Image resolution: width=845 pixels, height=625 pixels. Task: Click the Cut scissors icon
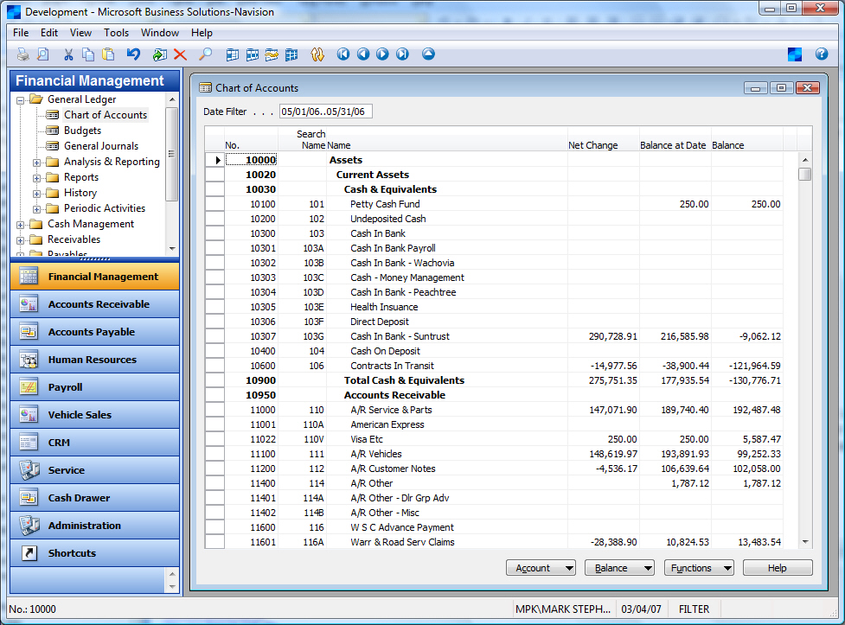(68, 54)
